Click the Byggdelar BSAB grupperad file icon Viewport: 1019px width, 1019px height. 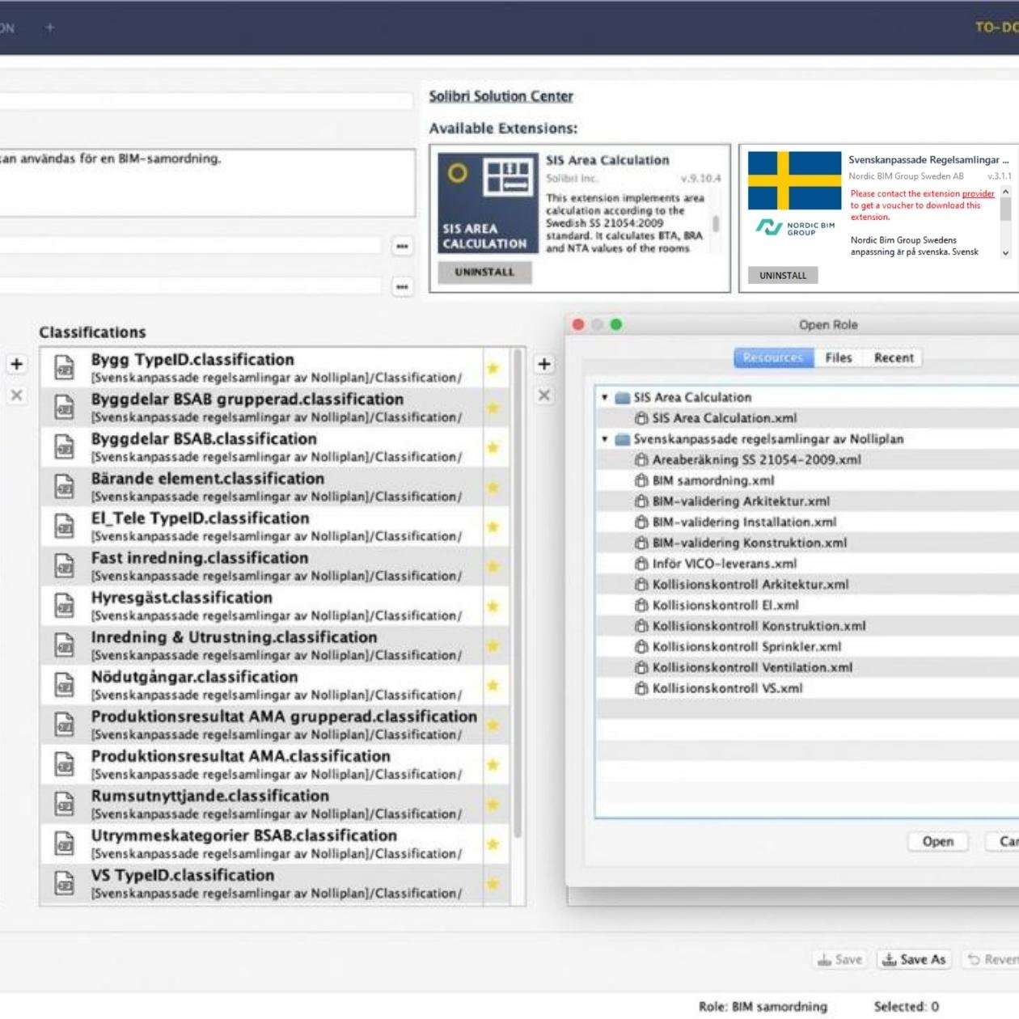[65, 408]
